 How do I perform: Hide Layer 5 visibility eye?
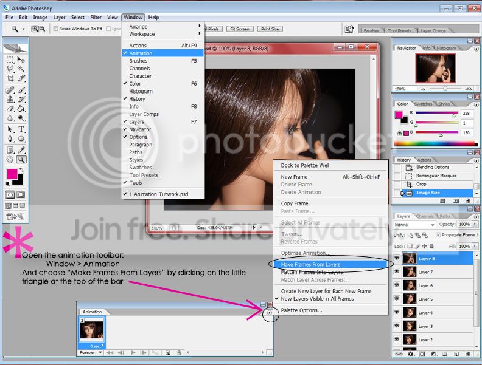[x=397, y=299]
